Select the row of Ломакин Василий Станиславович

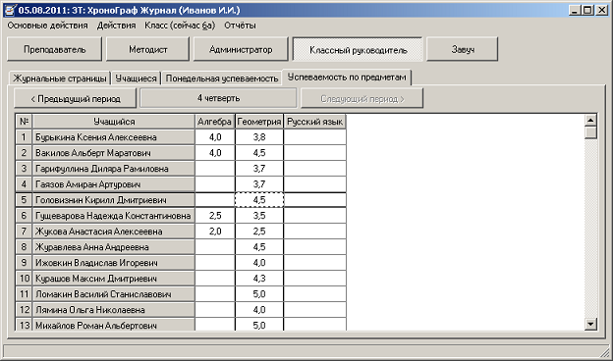click(x=181, y=294)
